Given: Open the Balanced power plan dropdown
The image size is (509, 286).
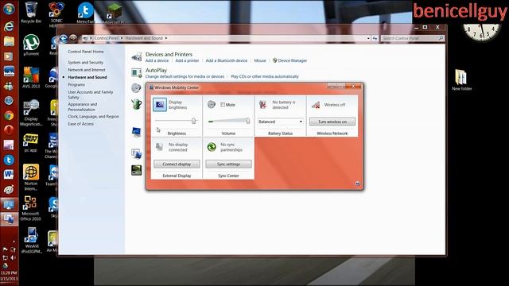Looking at the screenshot, I should 281,122.
